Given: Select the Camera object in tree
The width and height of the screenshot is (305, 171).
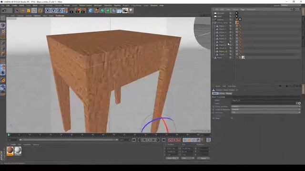Looking at the screenshot, I should tap(220, 19).
